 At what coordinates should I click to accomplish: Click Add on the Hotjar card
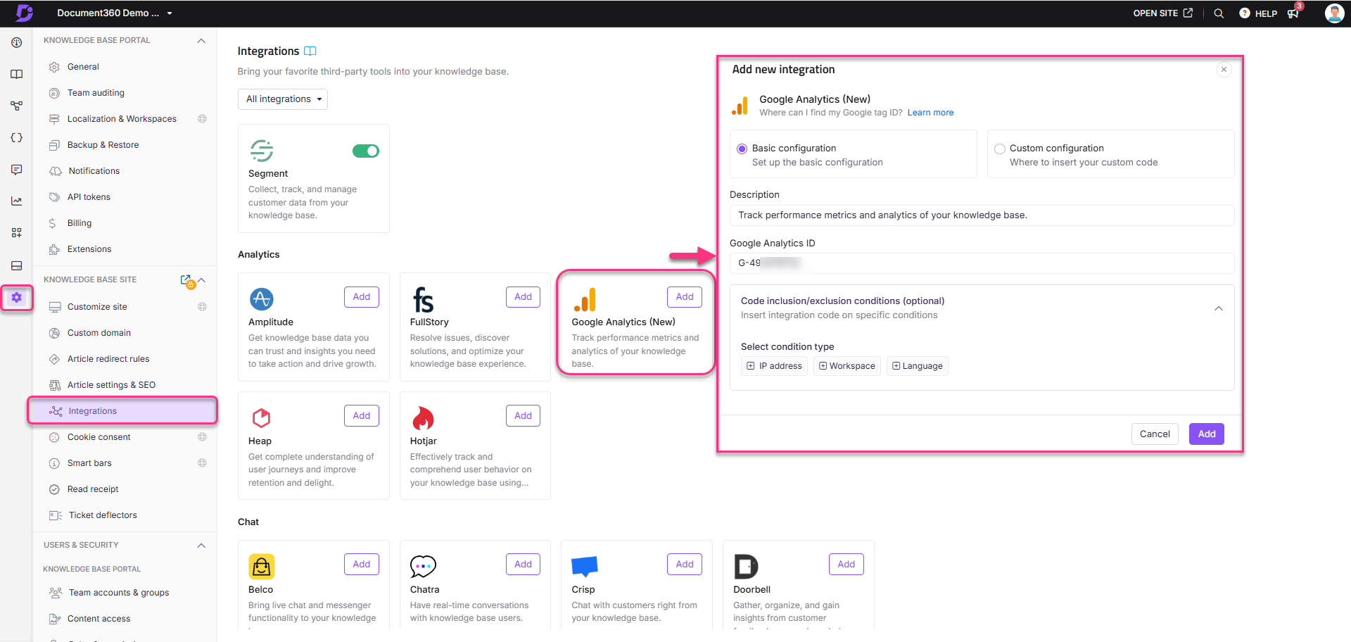(x=523, y=416)
